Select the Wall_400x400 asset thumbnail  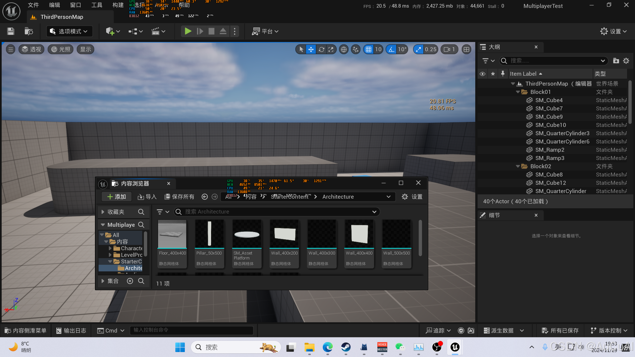[x=359, y=234]
